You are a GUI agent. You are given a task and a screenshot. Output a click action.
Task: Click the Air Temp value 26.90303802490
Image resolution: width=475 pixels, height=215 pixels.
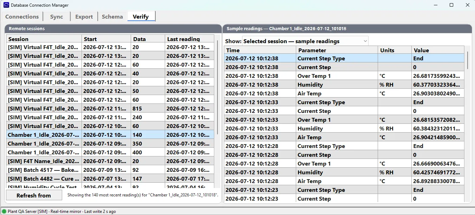click(x=438, y=93)
